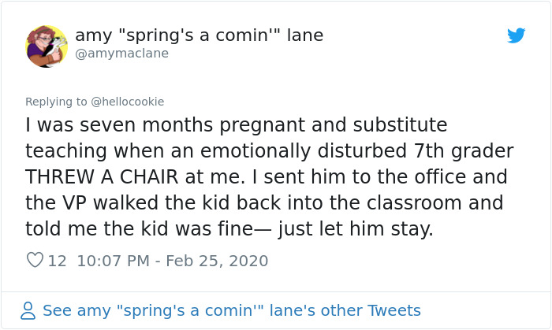Click the tweet's first line about seven months pregnant

tap(236, 125)
